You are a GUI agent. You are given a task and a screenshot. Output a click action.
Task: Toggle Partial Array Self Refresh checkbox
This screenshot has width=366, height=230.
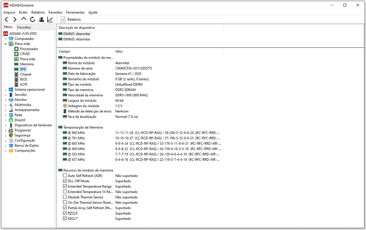(x=65, y=208)
